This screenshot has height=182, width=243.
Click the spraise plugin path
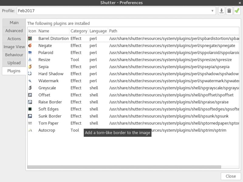[169, 102]
